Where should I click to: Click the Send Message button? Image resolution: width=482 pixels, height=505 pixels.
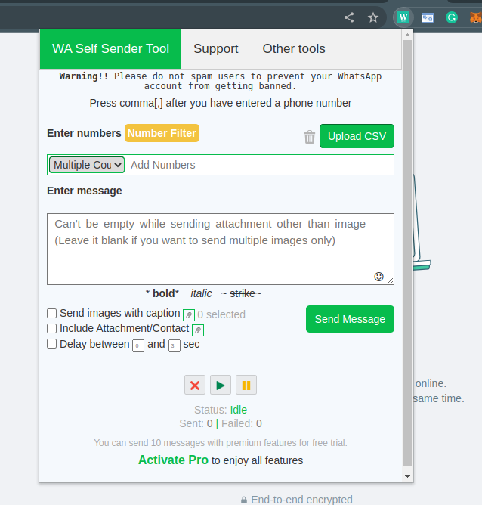pyautogui.click(x=350, y=319)
